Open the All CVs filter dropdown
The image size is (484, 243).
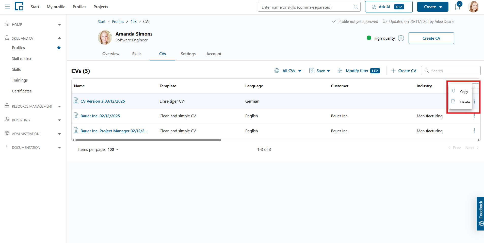click(x=288, y=71)
